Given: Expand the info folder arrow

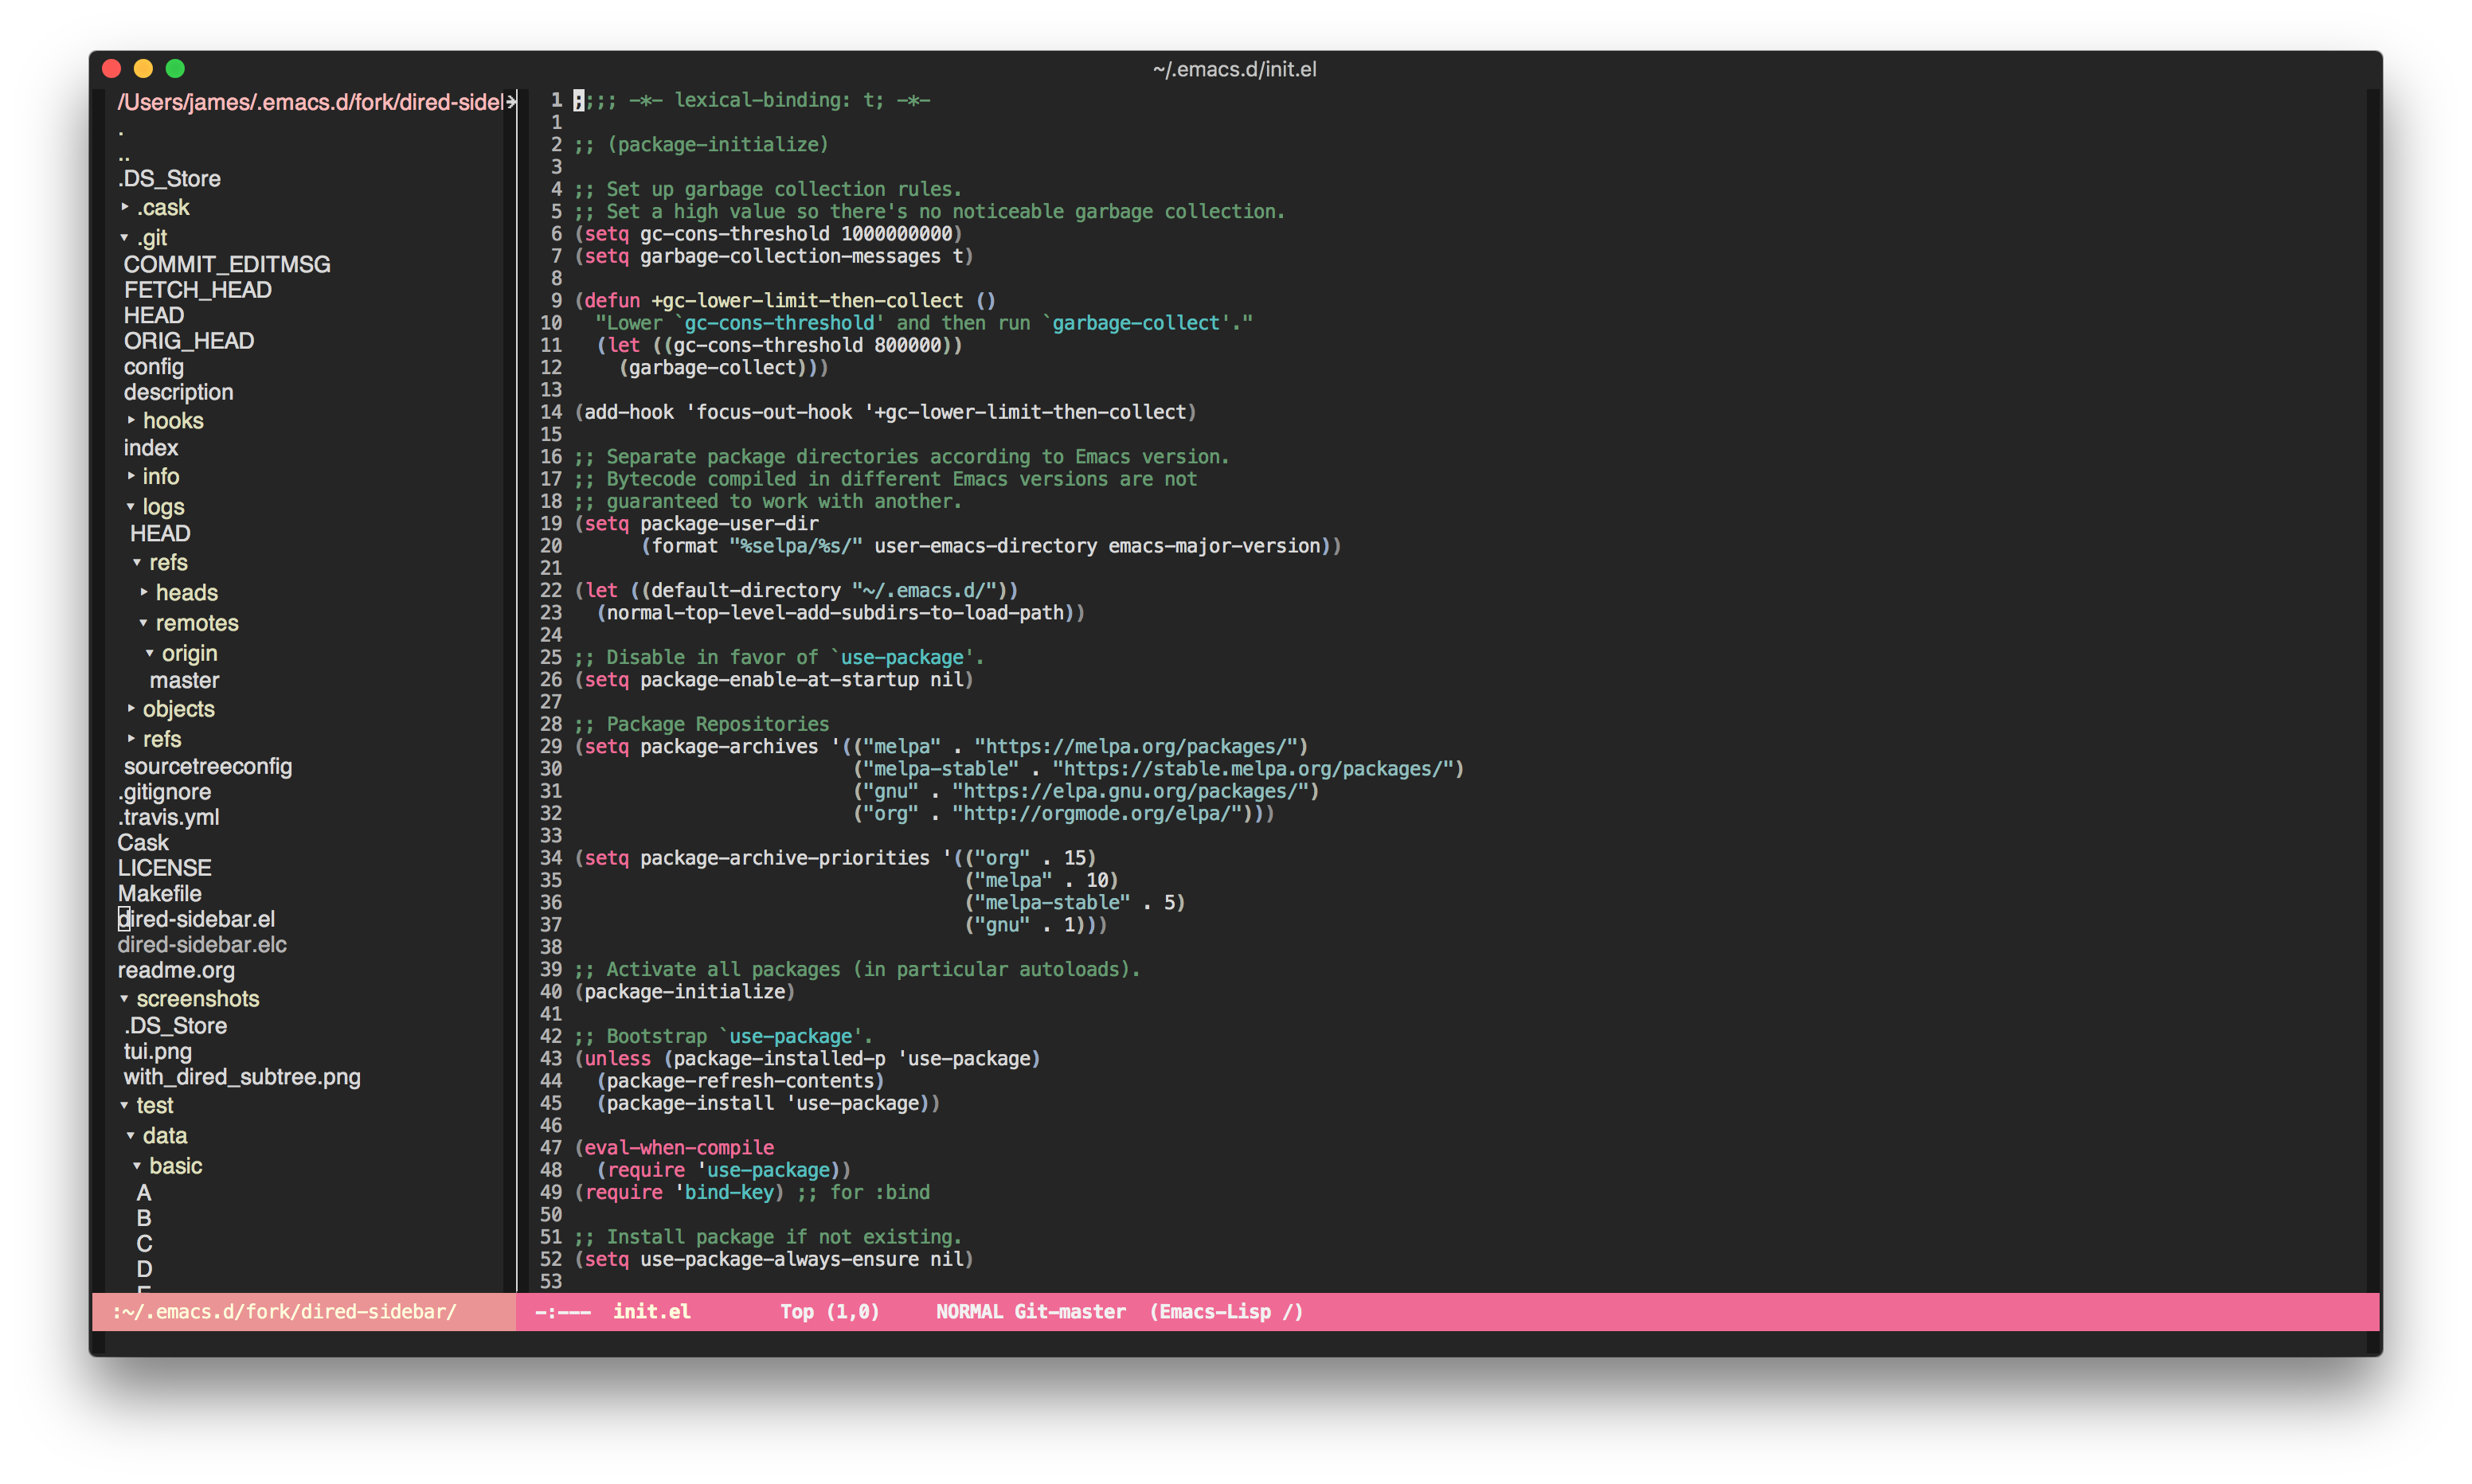Looking at the screenshot, I should tap(131, 476).
